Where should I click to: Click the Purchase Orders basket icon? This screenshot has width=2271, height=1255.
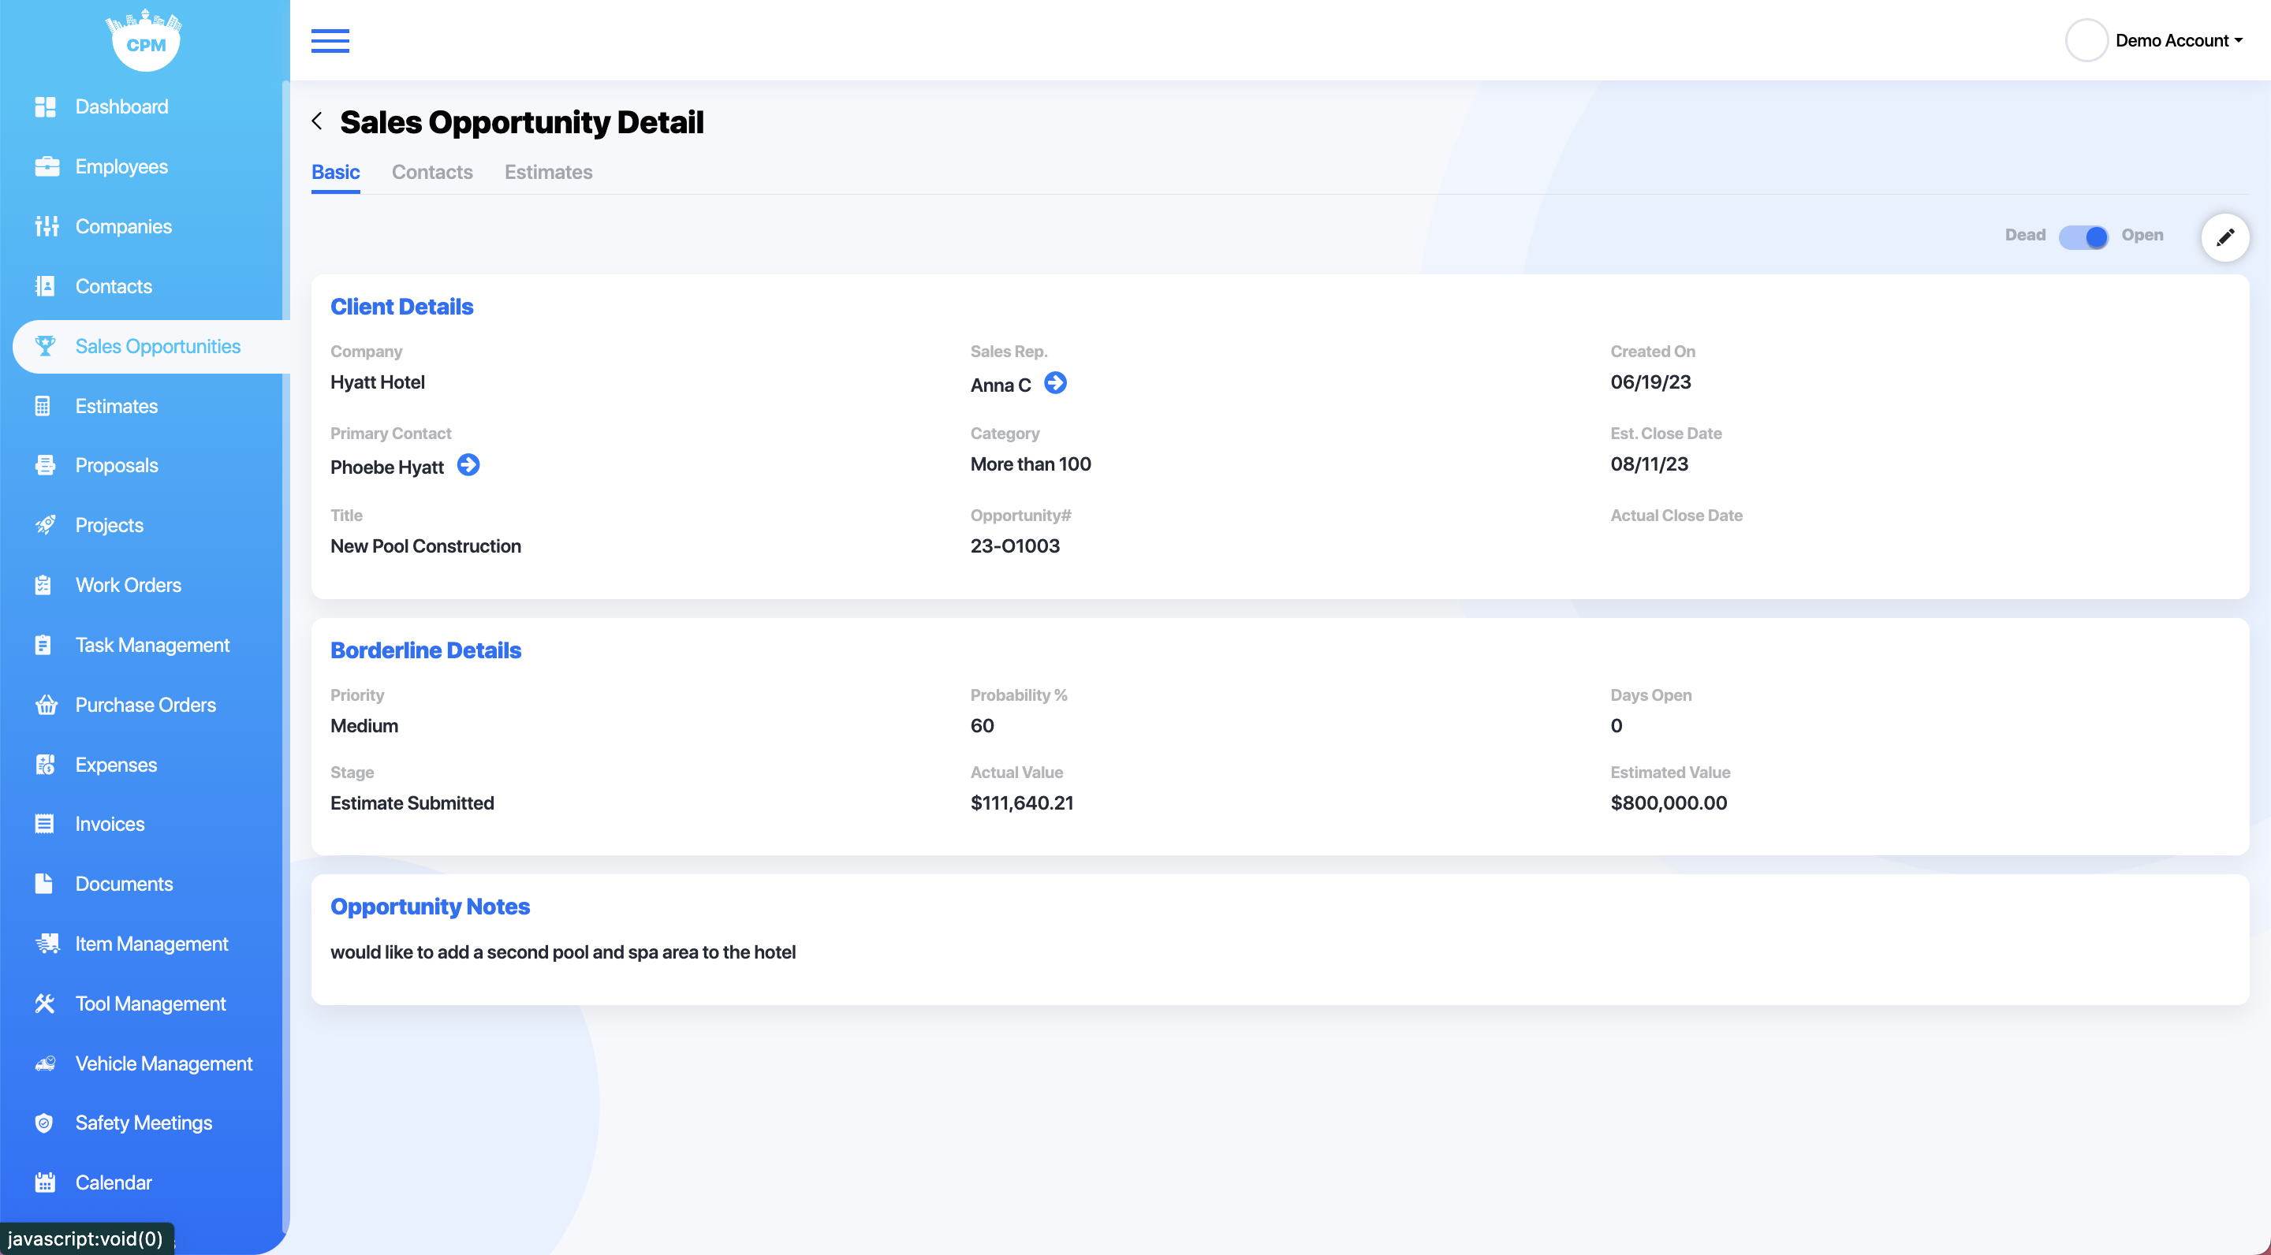[x=47, y=705]
